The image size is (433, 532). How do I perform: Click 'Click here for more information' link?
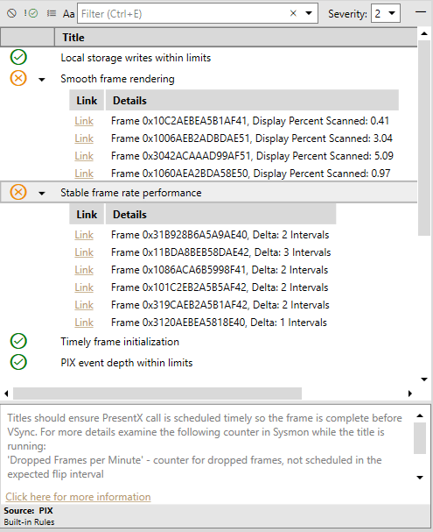pos(78,497)
